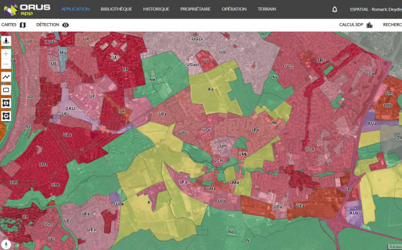Click the ORUS app logo
The image size is (402, 250).
[x=27, y=9]
